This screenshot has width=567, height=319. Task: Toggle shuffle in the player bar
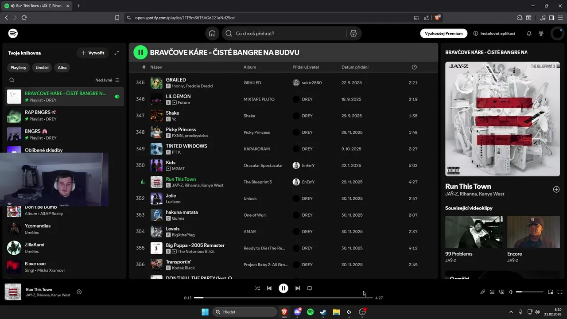click(257, 288)
